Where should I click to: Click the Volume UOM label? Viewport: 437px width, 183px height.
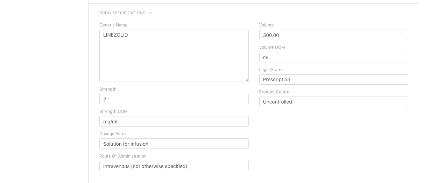tap(272, 47)
